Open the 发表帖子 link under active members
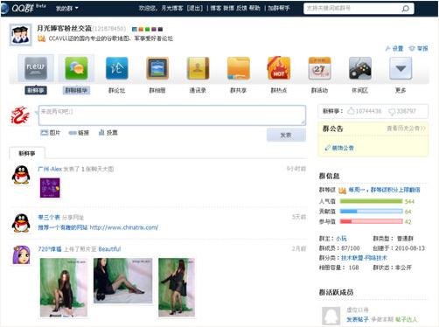 pos(358,319)
